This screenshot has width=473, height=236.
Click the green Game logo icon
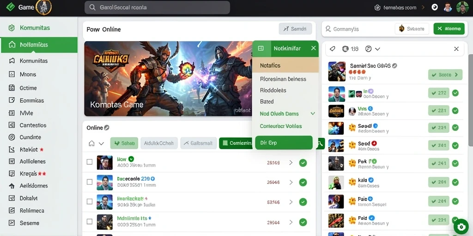(x=11, y=7)
